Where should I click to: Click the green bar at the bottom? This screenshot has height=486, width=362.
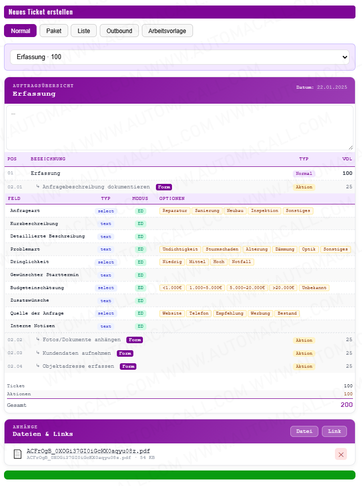pos(179,475)
